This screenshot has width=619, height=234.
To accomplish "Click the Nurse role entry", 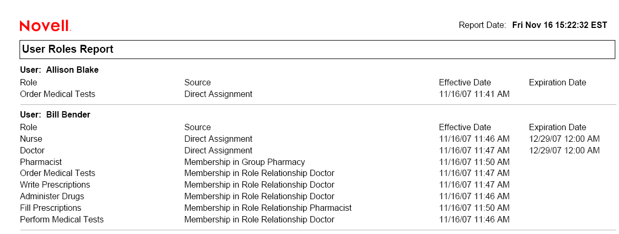I will pyautogui.click(x=31, y=139).
